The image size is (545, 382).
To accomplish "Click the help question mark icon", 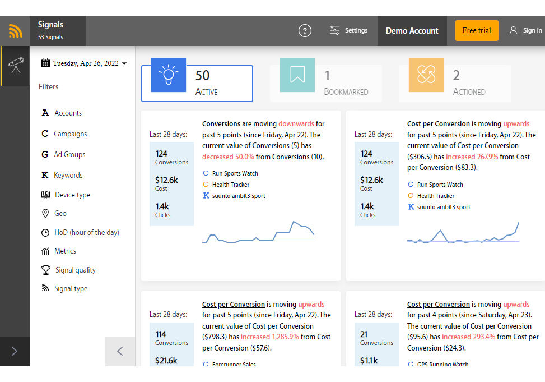I will click(305, 31).
